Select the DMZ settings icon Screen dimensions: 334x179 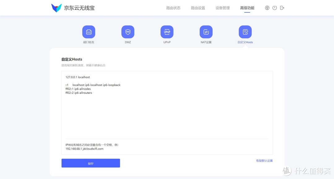tap(128, 31)
